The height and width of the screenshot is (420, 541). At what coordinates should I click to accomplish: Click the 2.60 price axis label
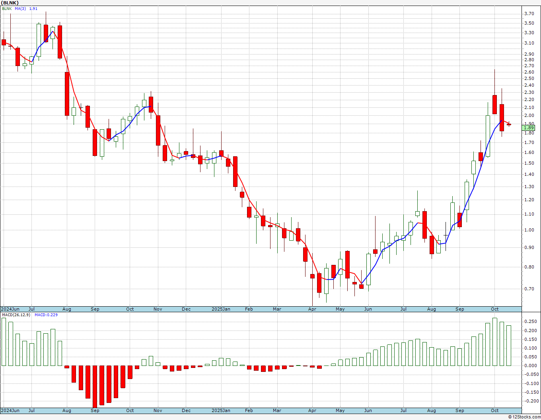pos(529,72)
